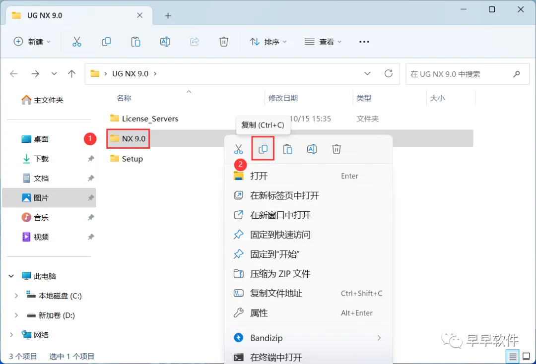Screen dimensions: 536x364
Task: Expand the 本地磁盘 (C:) node
Action: coord(16,296)
